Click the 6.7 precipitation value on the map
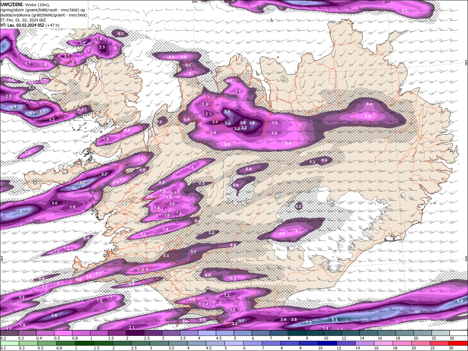Viewport: 468px width, 351px height. (x=32, y=113)
